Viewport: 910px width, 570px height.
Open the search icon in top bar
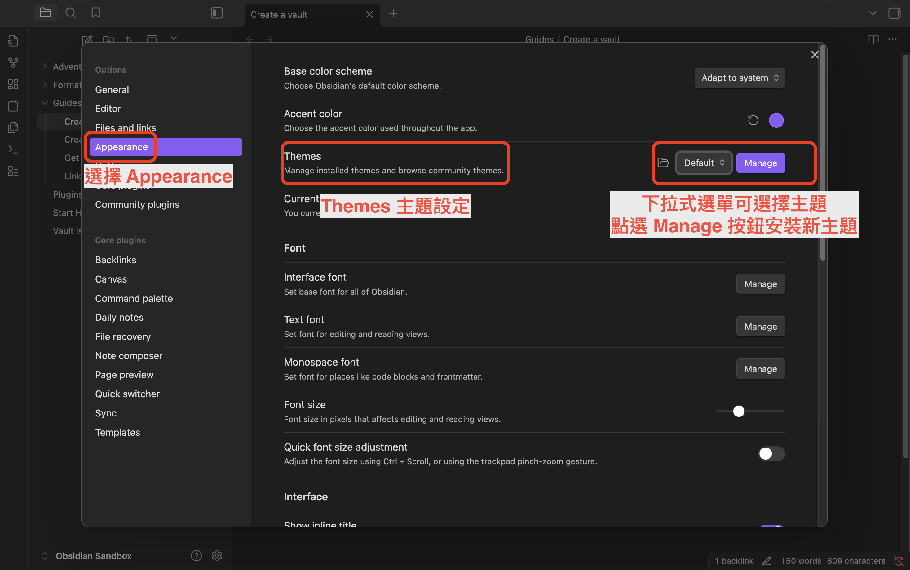[70, 13]
